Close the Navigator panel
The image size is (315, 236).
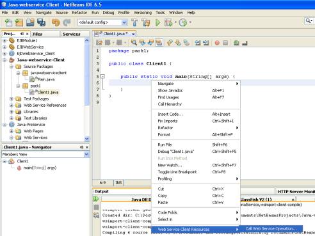pyautogui.click(x=87, y=147)
